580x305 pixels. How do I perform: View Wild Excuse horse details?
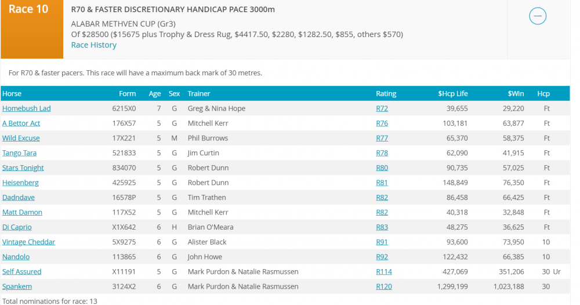21,139
